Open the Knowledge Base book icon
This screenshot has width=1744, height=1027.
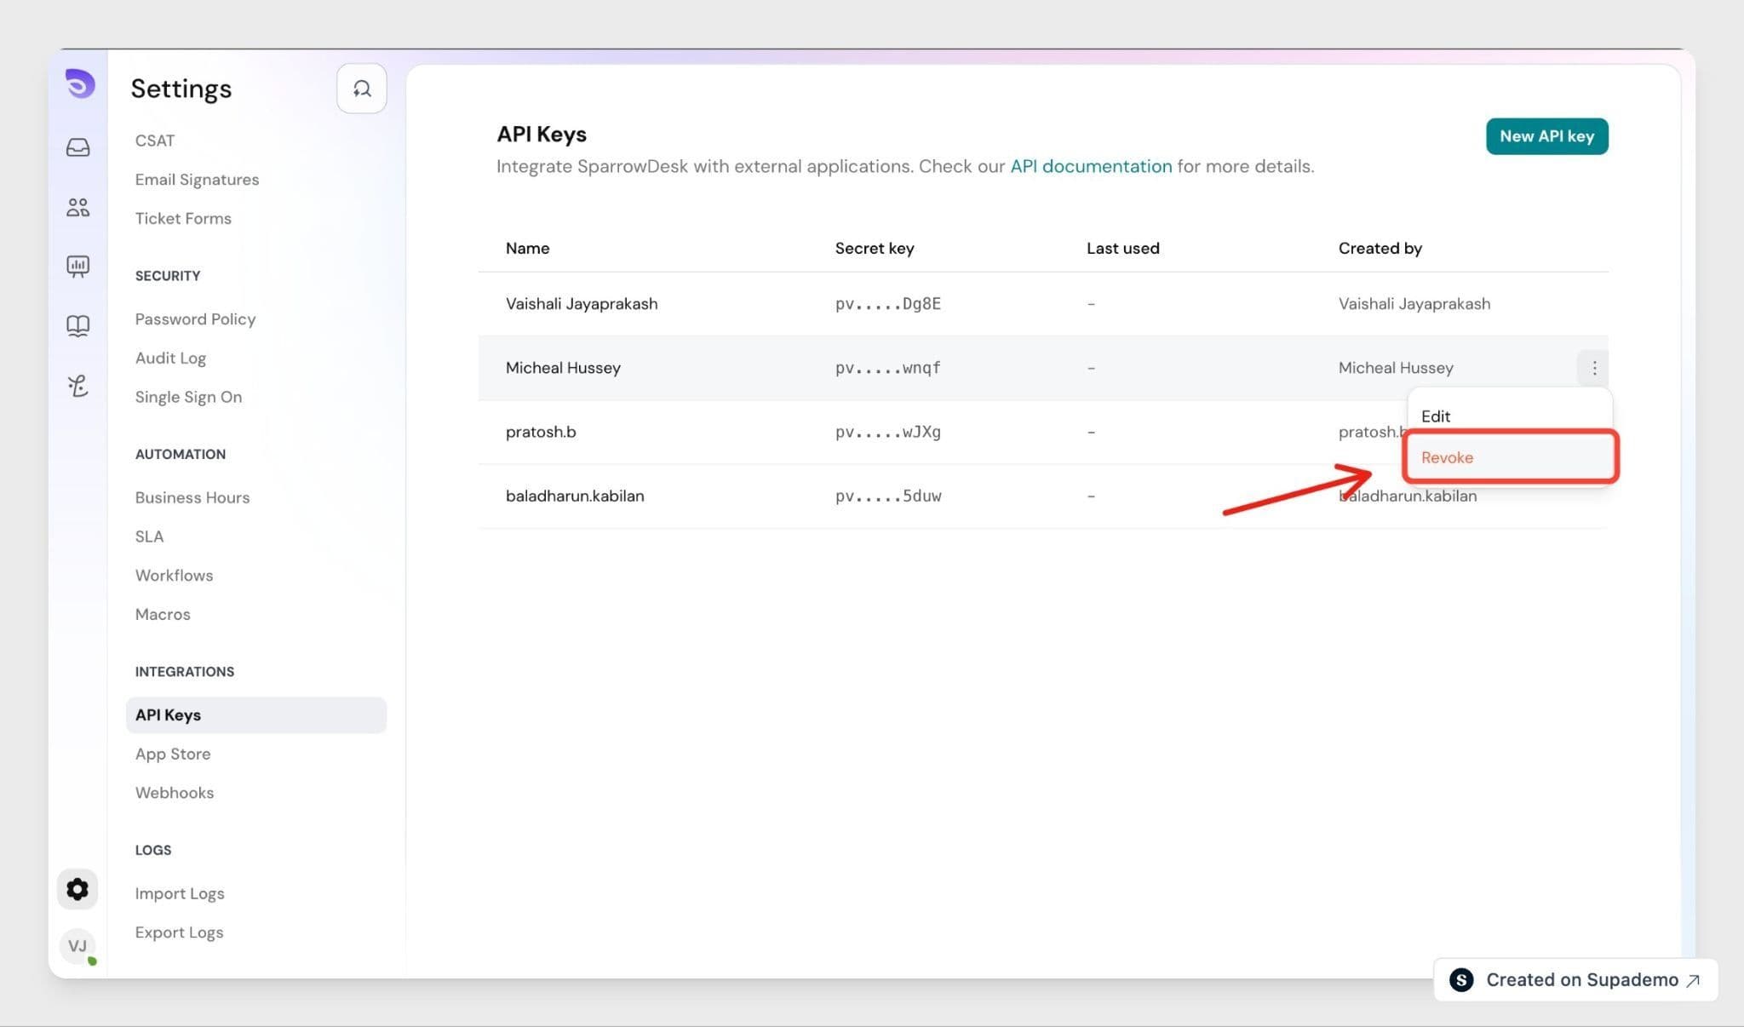[77, 325]
